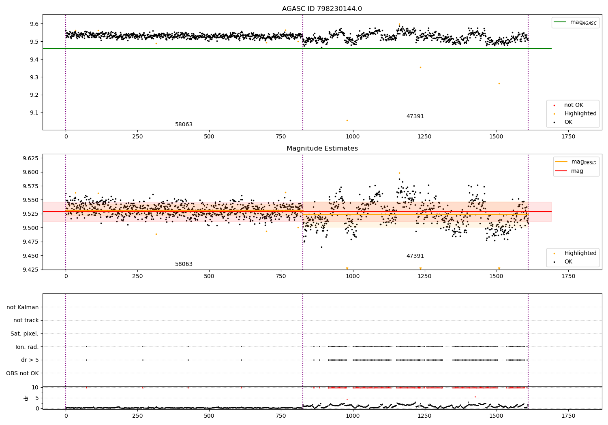
Task: Select the mag OBSID legend entry
Action: click(x=576, y=162)
